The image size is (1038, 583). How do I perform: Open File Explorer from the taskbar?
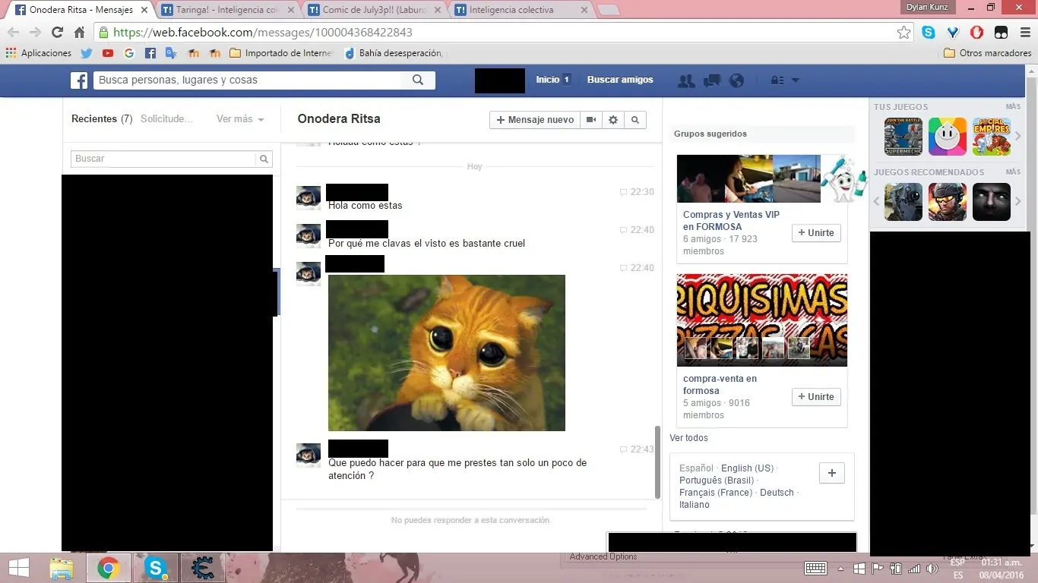pyautogui.click(x=62, y=569)
